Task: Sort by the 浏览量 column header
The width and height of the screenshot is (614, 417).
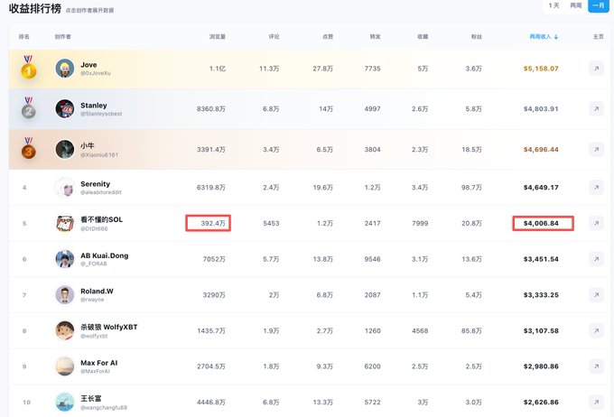Action: [x=218, y=37]
